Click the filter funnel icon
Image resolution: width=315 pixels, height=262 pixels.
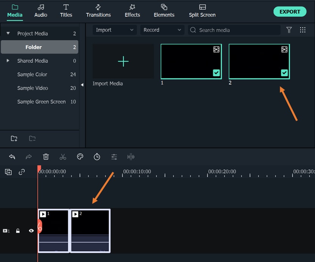289,30
